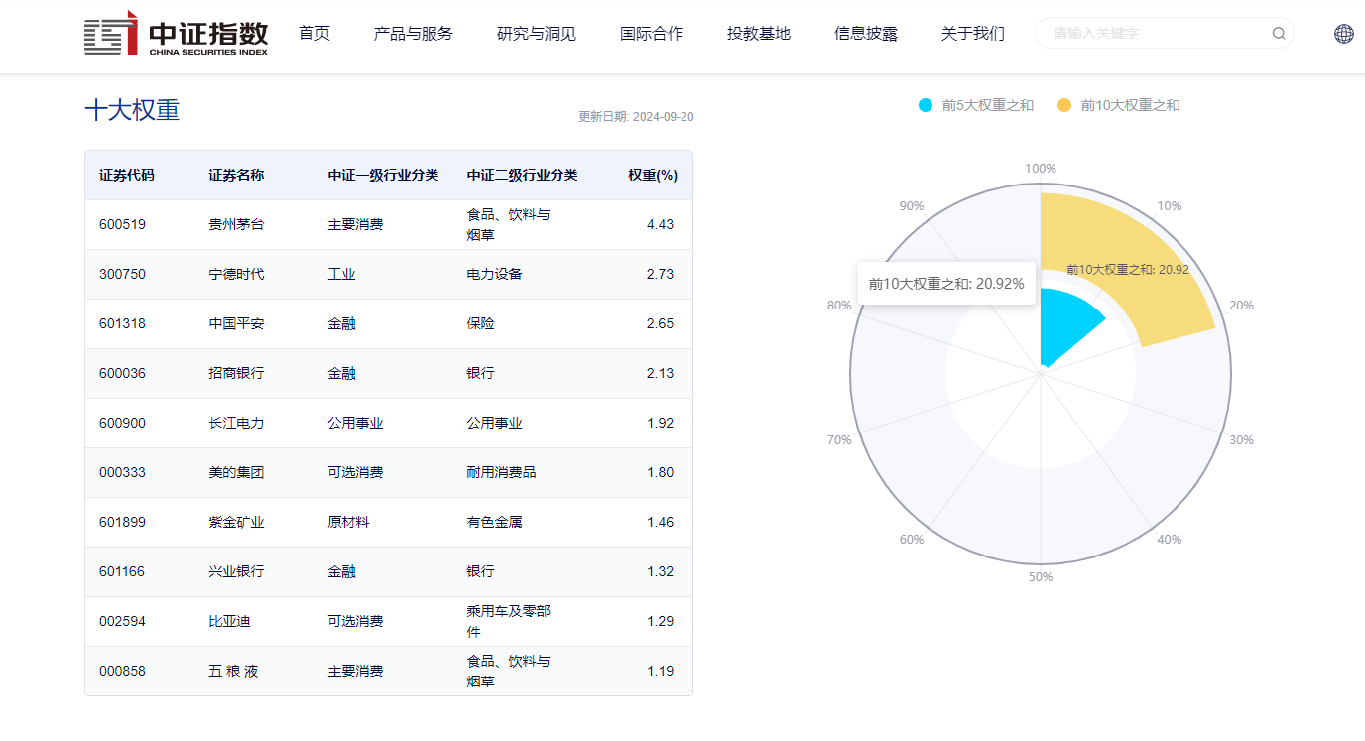This screenshot has height=741, width=1365.
Task: Click the 权重(%) column header
Action: (x=653, y=175)
